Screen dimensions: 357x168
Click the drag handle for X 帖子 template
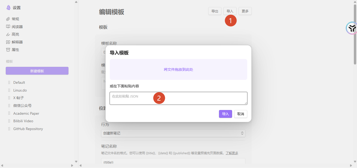pos(9,98)
